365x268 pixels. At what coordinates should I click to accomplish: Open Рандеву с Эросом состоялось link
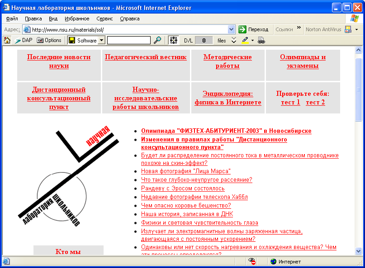183,188
